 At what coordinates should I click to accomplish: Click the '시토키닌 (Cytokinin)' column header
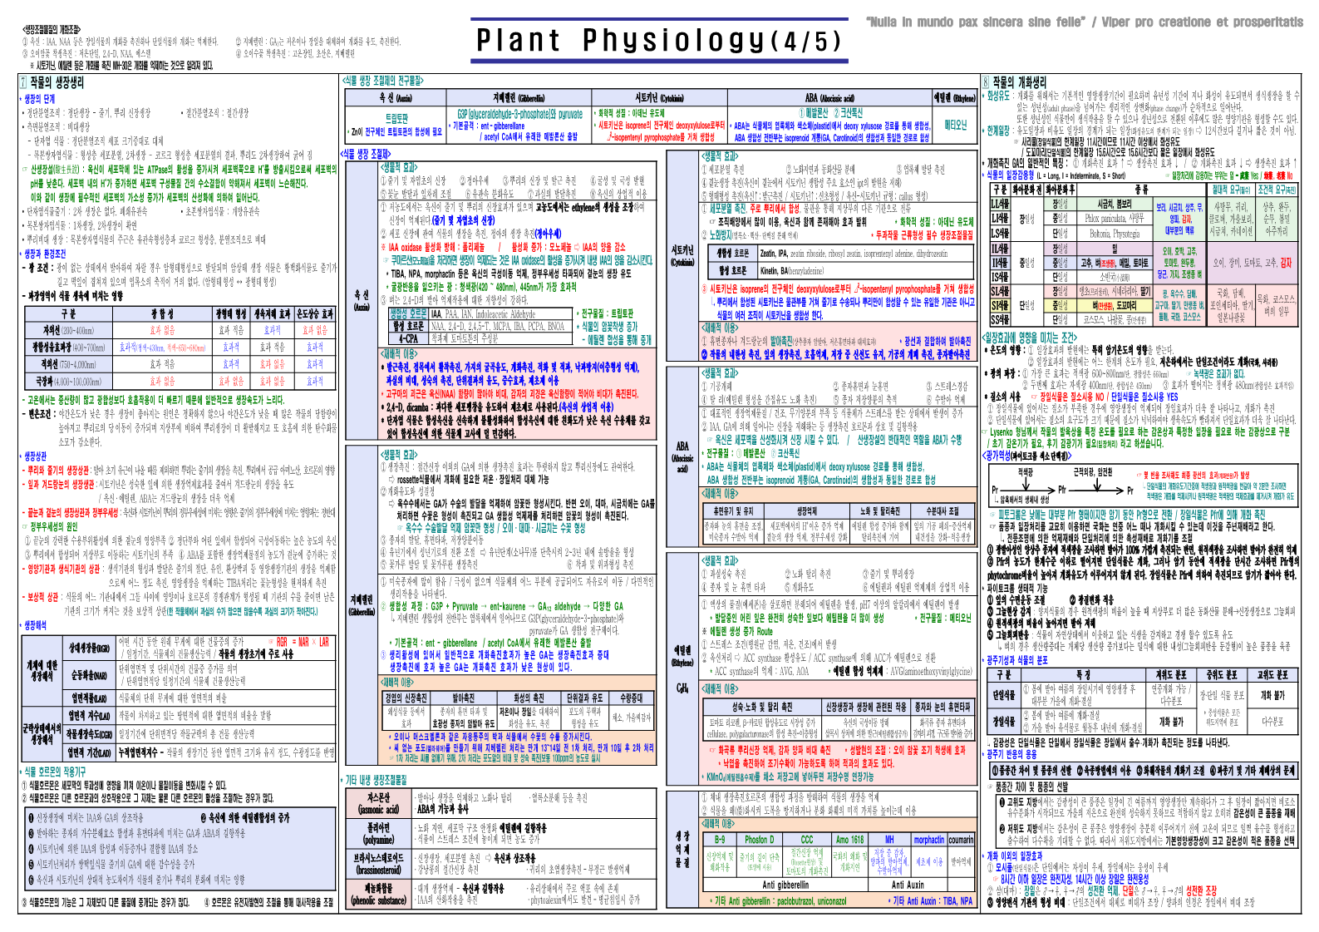coord(659,98)
